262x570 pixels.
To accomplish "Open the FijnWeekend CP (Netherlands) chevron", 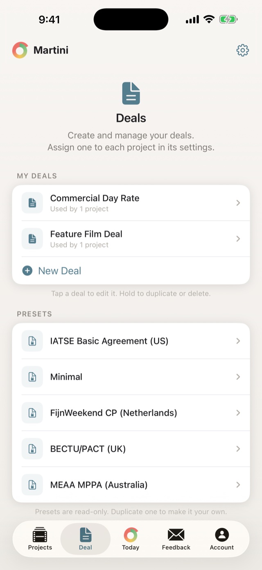I will coord(238,413).
